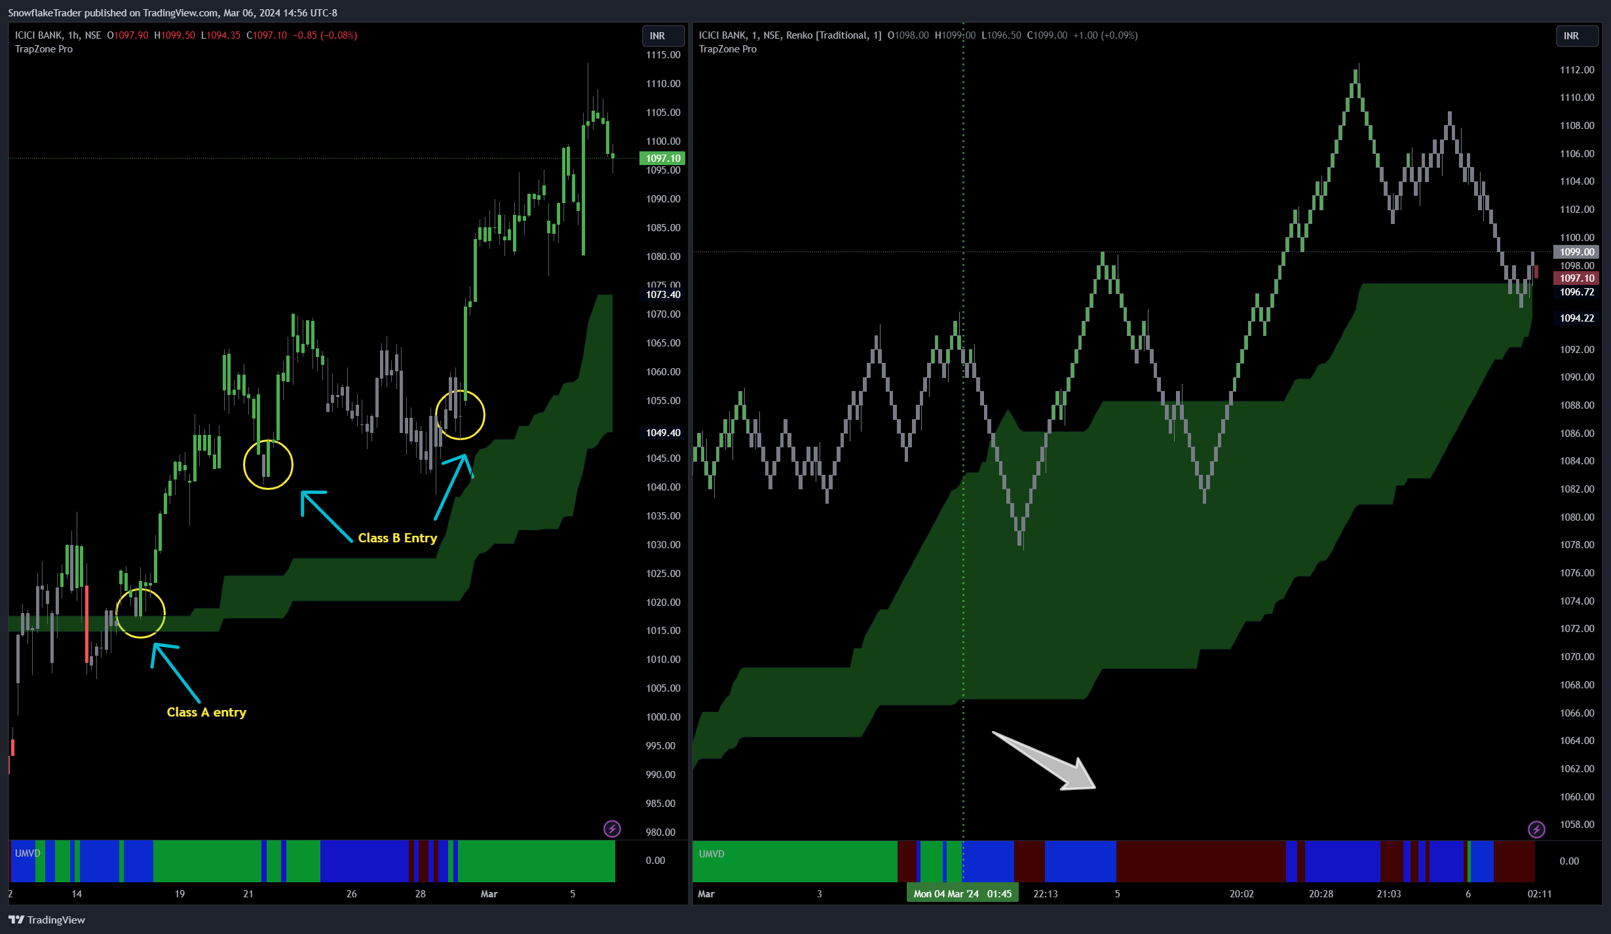Image resolution: width=1611 pixels, height=934 pixels.
Task: Click the Mon 04 Mar '24 01:45 time label
Action: pos(962,893)
